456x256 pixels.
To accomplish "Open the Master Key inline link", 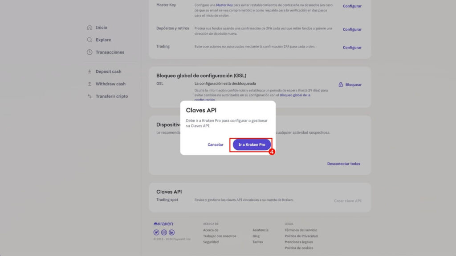I will pos(224,5).
